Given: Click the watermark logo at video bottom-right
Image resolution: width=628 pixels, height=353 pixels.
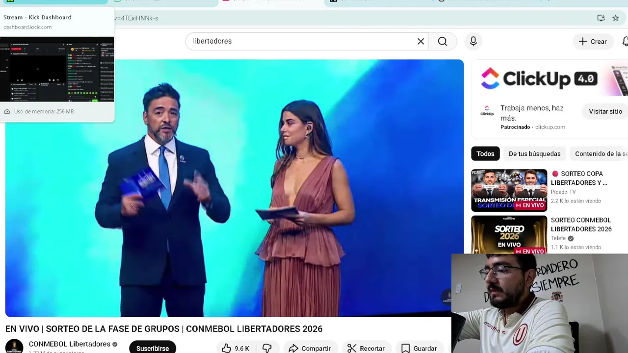Looking at the screenshot, I should tap(446, 297).
